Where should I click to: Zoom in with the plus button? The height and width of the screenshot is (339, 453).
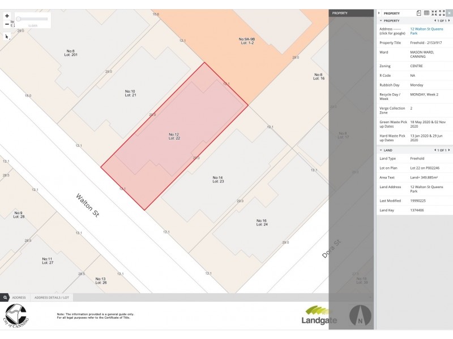[x=7, y=16]
